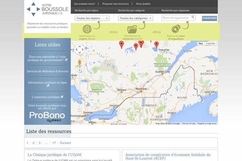Click the map zoom slider track
Viewport: 242px width, 161px height.
[x=79, y=90]
